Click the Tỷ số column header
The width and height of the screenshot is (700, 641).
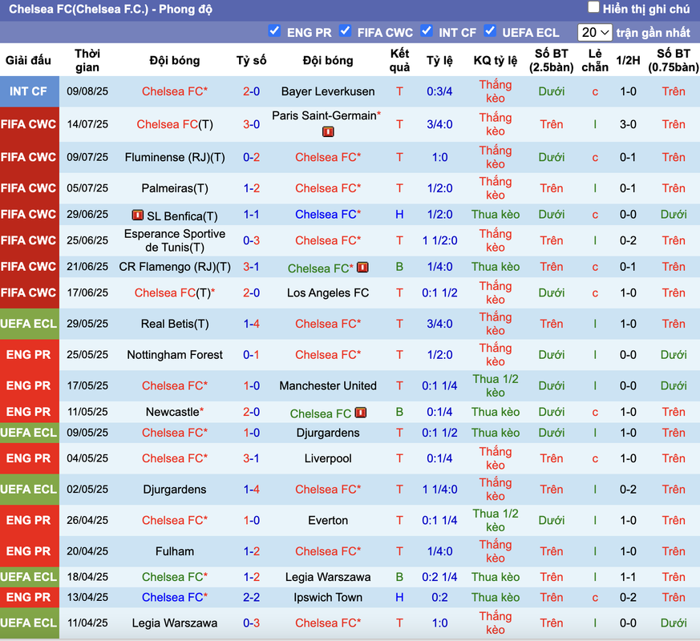click(x=251, y=60)
